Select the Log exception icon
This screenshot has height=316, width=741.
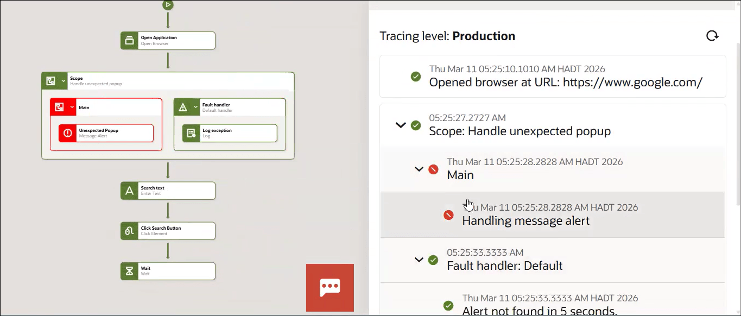pyautogui.click(x=191, y=133)
